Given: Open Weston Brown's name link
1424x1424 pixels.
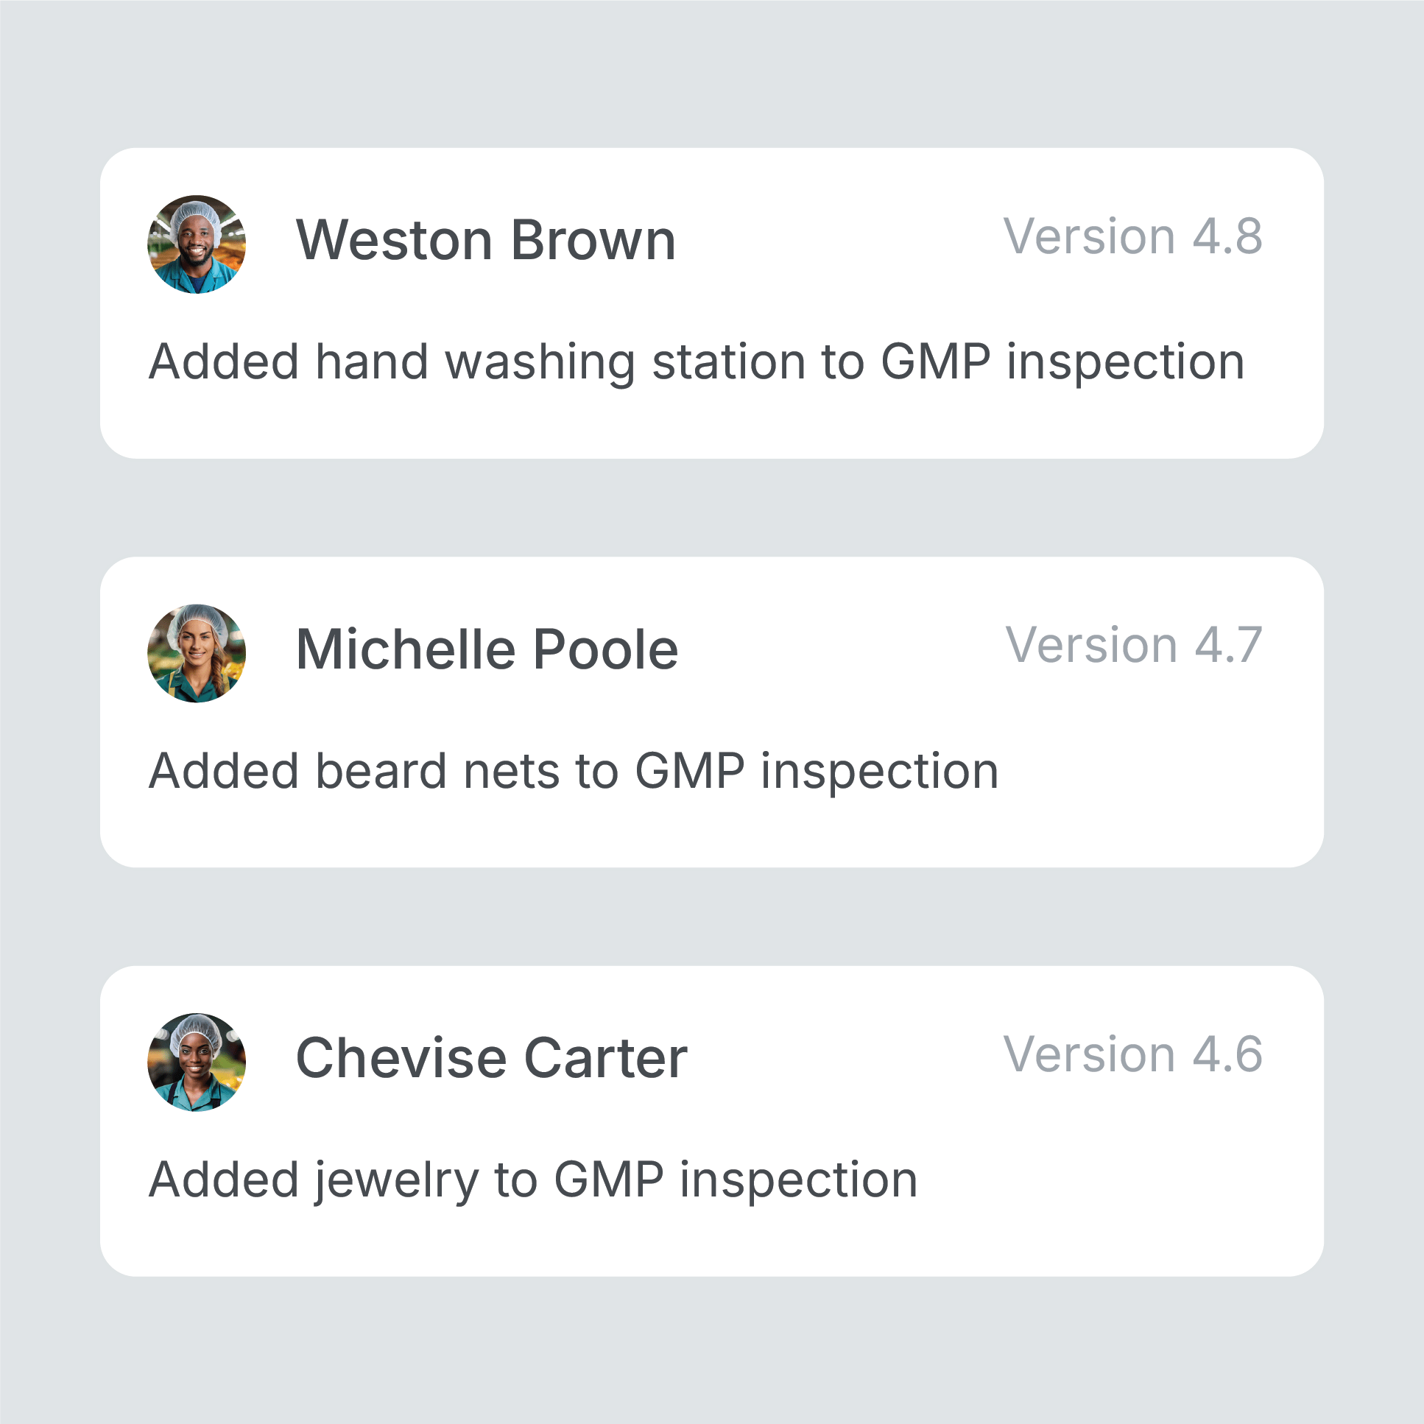Looking at the screenshot, I should coord(486,240).
